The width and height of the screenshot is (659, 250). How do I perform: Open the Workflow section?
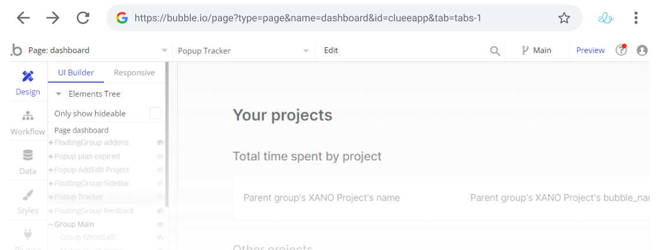coord(28,123)
